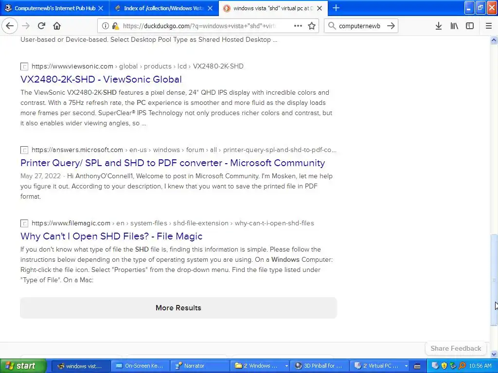
Task: Click the answers.microsoft.com result URL
Action: [77, 150]
